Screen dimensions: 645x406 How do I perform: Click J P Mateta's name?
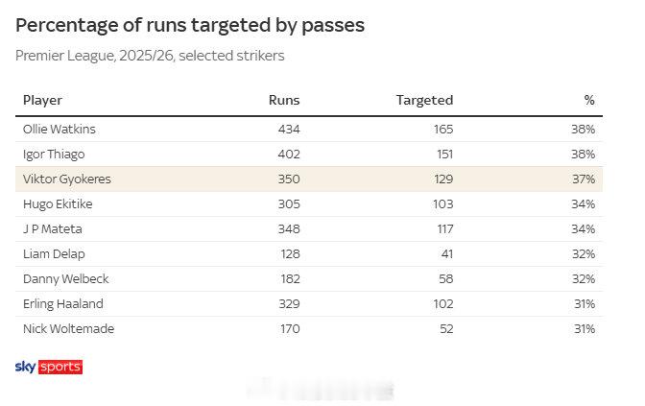tap(52, 228)
